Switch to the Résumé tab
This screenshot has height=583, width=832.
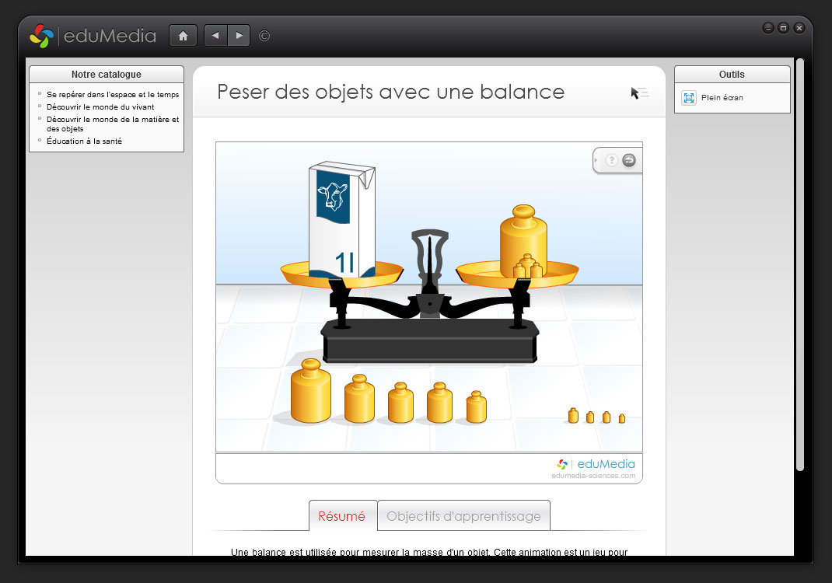342,516
